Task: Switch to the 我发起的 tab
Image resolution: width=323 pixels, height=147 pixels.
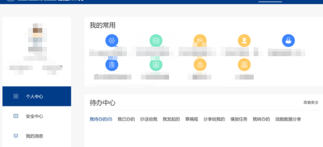Action: (x=171, y=119)
